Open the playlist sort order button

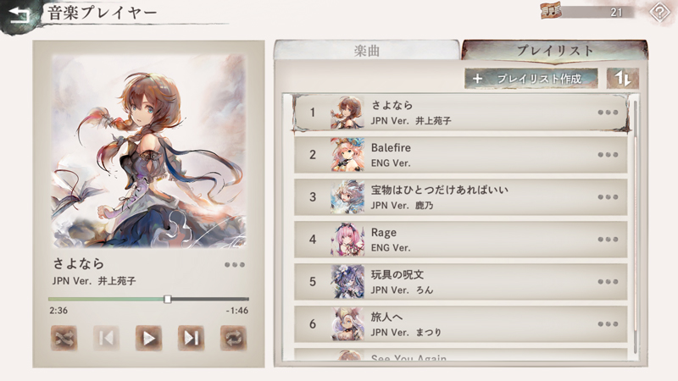point(623,79)
